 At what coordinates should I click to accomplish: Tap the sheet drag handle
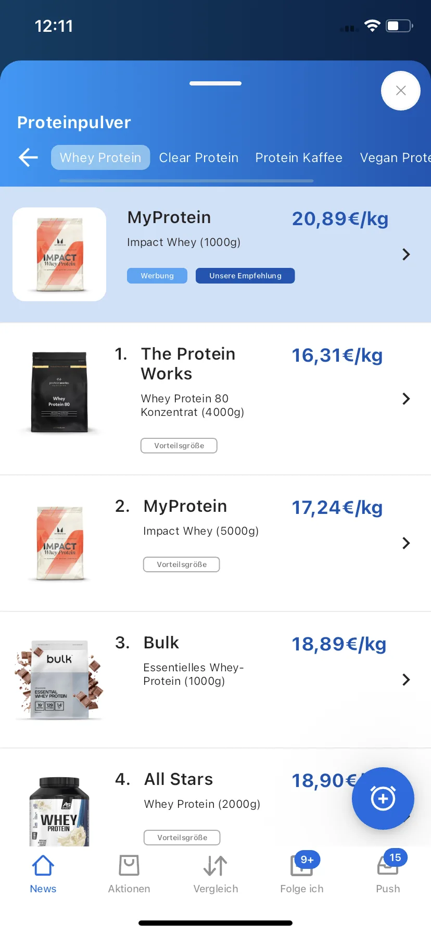215,83
